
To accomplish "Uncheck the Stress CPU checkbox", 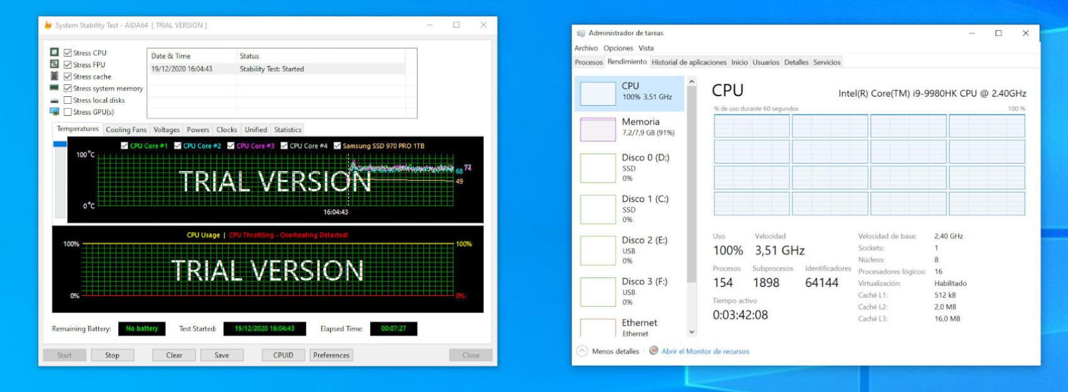I will (x=68, y=53).
